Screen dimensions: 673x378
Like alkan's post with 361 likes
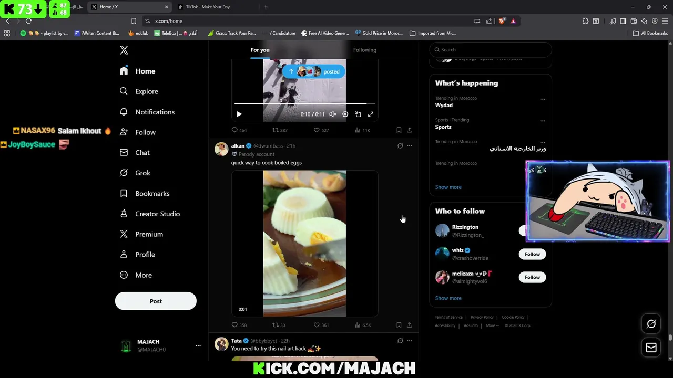(x=321, y=325)
